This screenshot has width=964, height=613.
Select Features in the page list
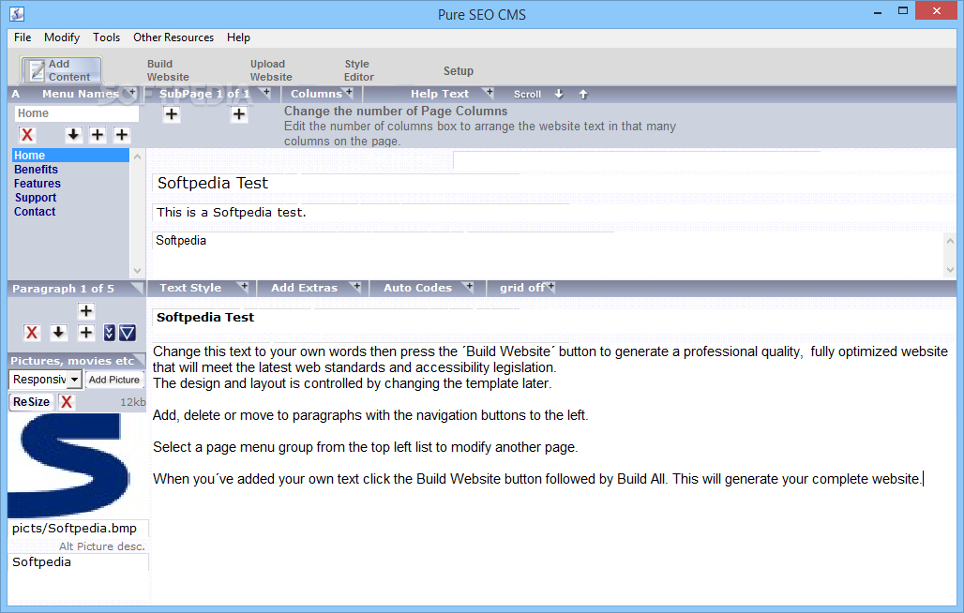click(37, 184)
